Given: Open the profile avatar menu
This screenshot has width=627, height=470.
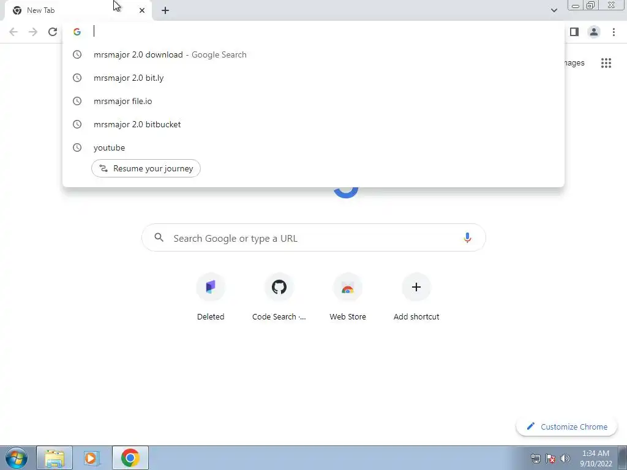Looking at the screenshot, I should click(594, 32).
